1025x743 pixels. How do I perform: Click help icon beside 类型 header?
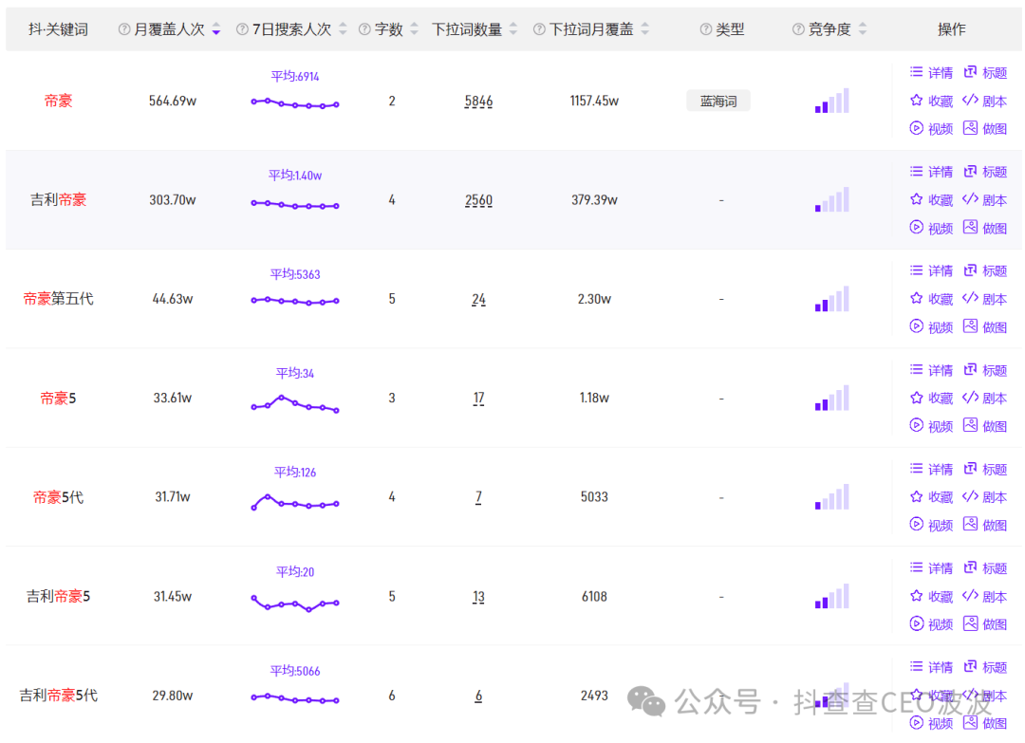705,29
